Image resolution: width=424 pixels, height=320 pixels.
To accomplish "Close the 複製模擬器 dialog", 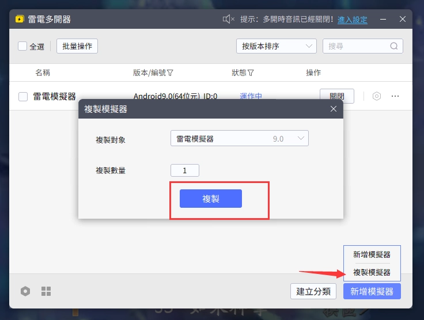I will (x=333, y=109).
